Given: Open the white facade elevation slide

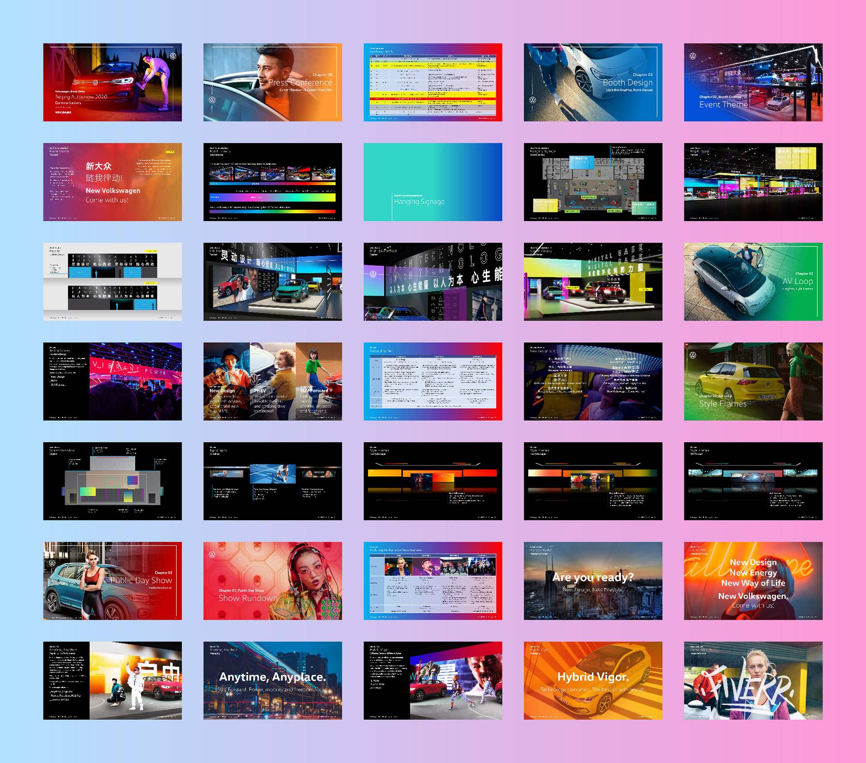Looking at the screenshot, I should click(112, 282).
